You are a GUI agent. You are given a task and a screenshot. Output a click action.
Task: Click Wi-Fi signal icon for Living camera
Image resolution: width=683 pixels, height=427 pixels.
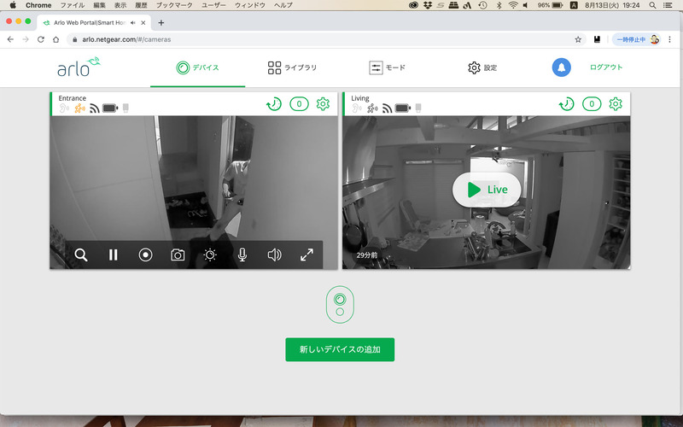click(388, 108)
